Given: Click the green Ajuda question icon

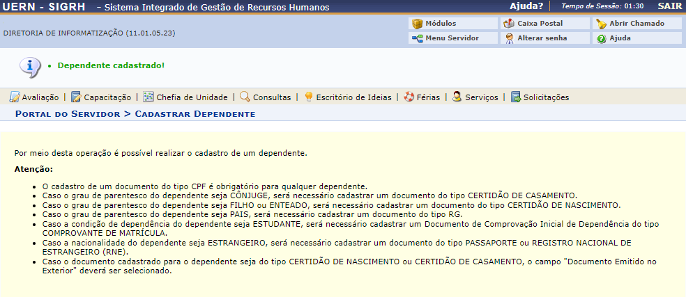Looking at the screenshot, I should click(601, 38).
